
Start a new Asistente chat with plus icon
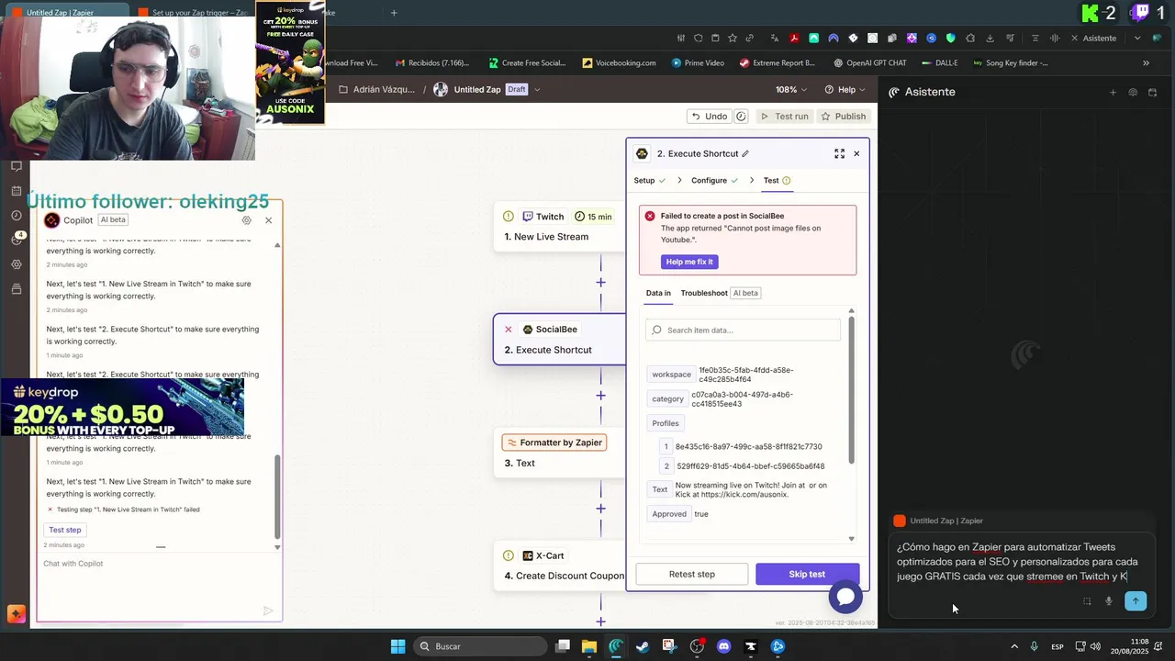click(1113, 92)
